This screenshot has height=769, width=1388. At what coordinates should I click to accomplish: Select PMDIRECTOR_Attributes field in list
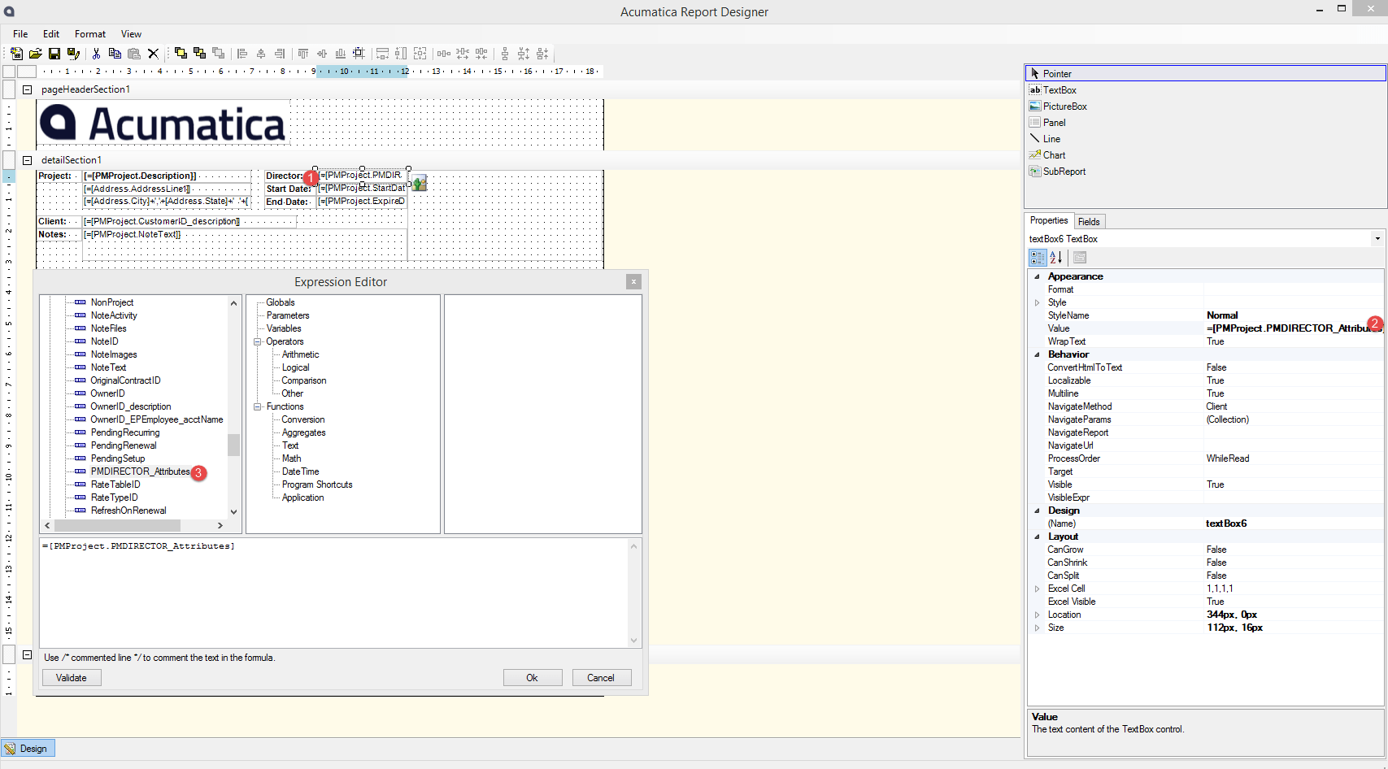point(140,471)
